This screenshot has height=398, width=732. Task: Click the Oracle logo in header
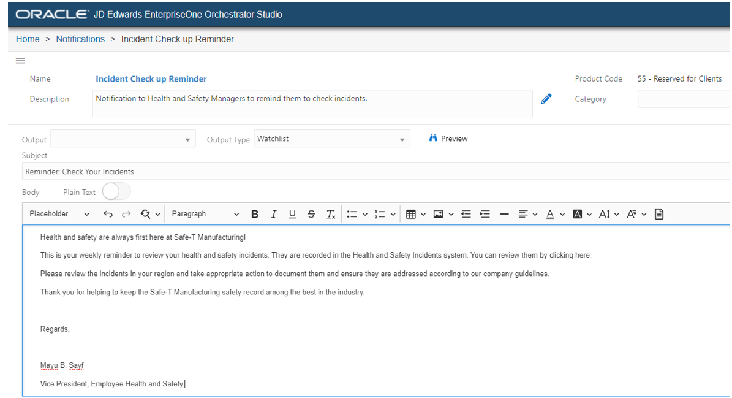click(52, 15)
